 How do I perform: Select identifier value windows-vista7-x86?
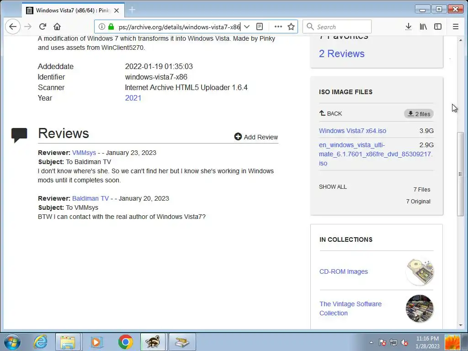pyautogui.click(x=156, y=77)
